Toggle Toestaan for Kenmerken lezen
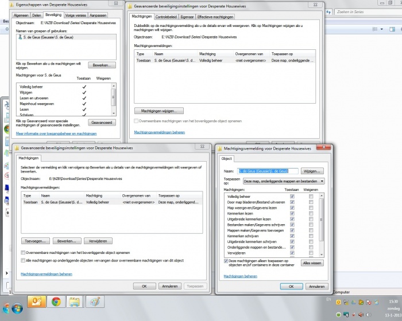 pyautogui.click(x=292, y=213)
